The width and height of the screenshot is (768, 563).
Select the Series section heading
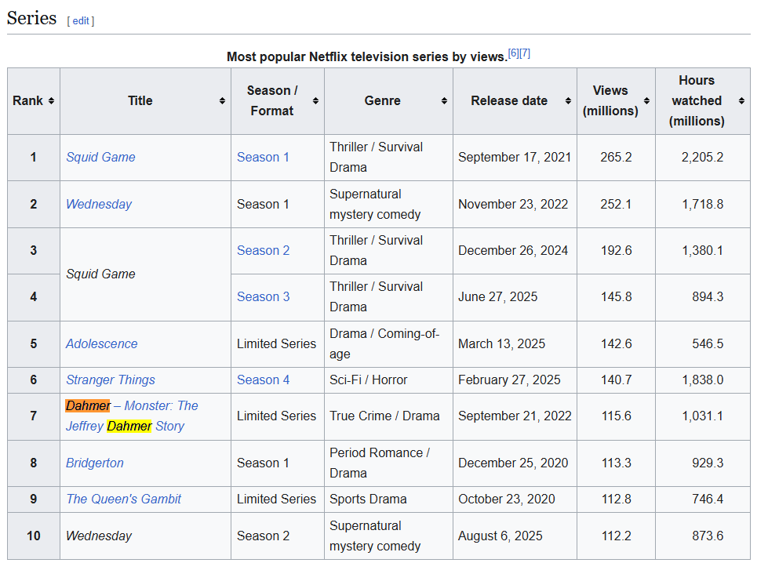32,18
